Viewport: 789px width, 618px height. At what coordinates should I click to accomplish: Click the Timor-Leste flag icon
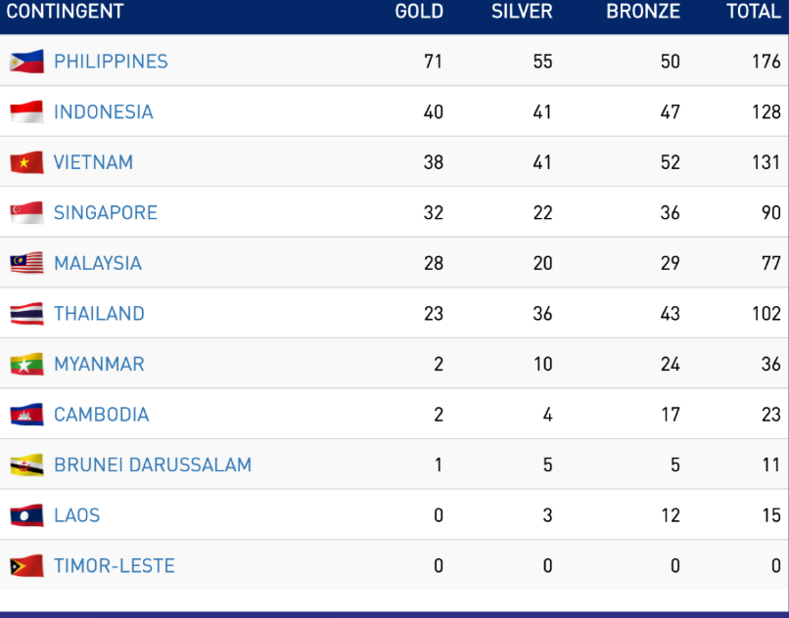(26, 566)
